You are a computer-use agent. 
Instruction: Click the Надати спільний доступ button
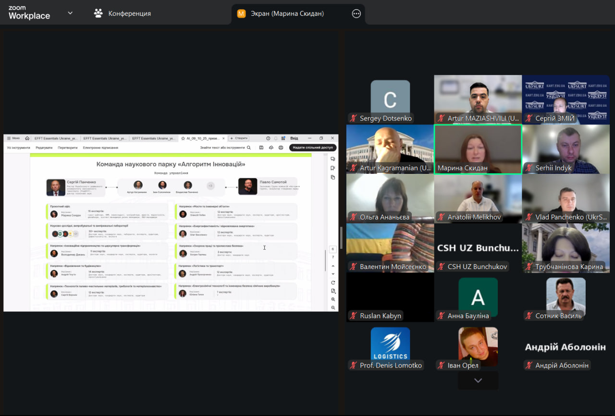312,147
